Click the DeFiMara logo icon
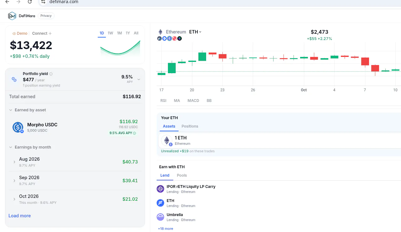This screenshot has height=232, width=401. click(12, 16)
